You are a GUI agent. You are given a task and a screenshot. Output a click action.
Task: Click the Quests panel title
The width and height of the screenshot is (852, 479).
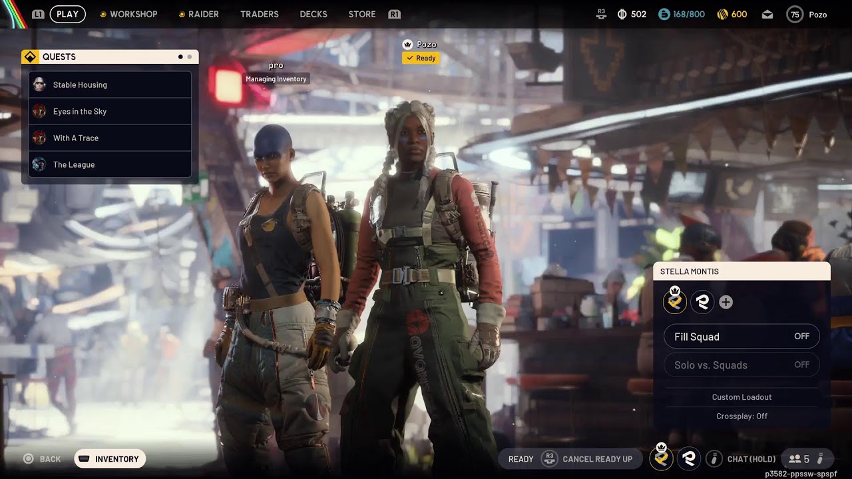[59, 57]
